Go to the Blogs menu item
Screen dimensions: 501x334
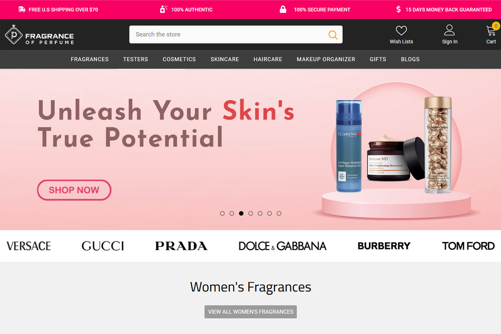[x=410, y=59]
